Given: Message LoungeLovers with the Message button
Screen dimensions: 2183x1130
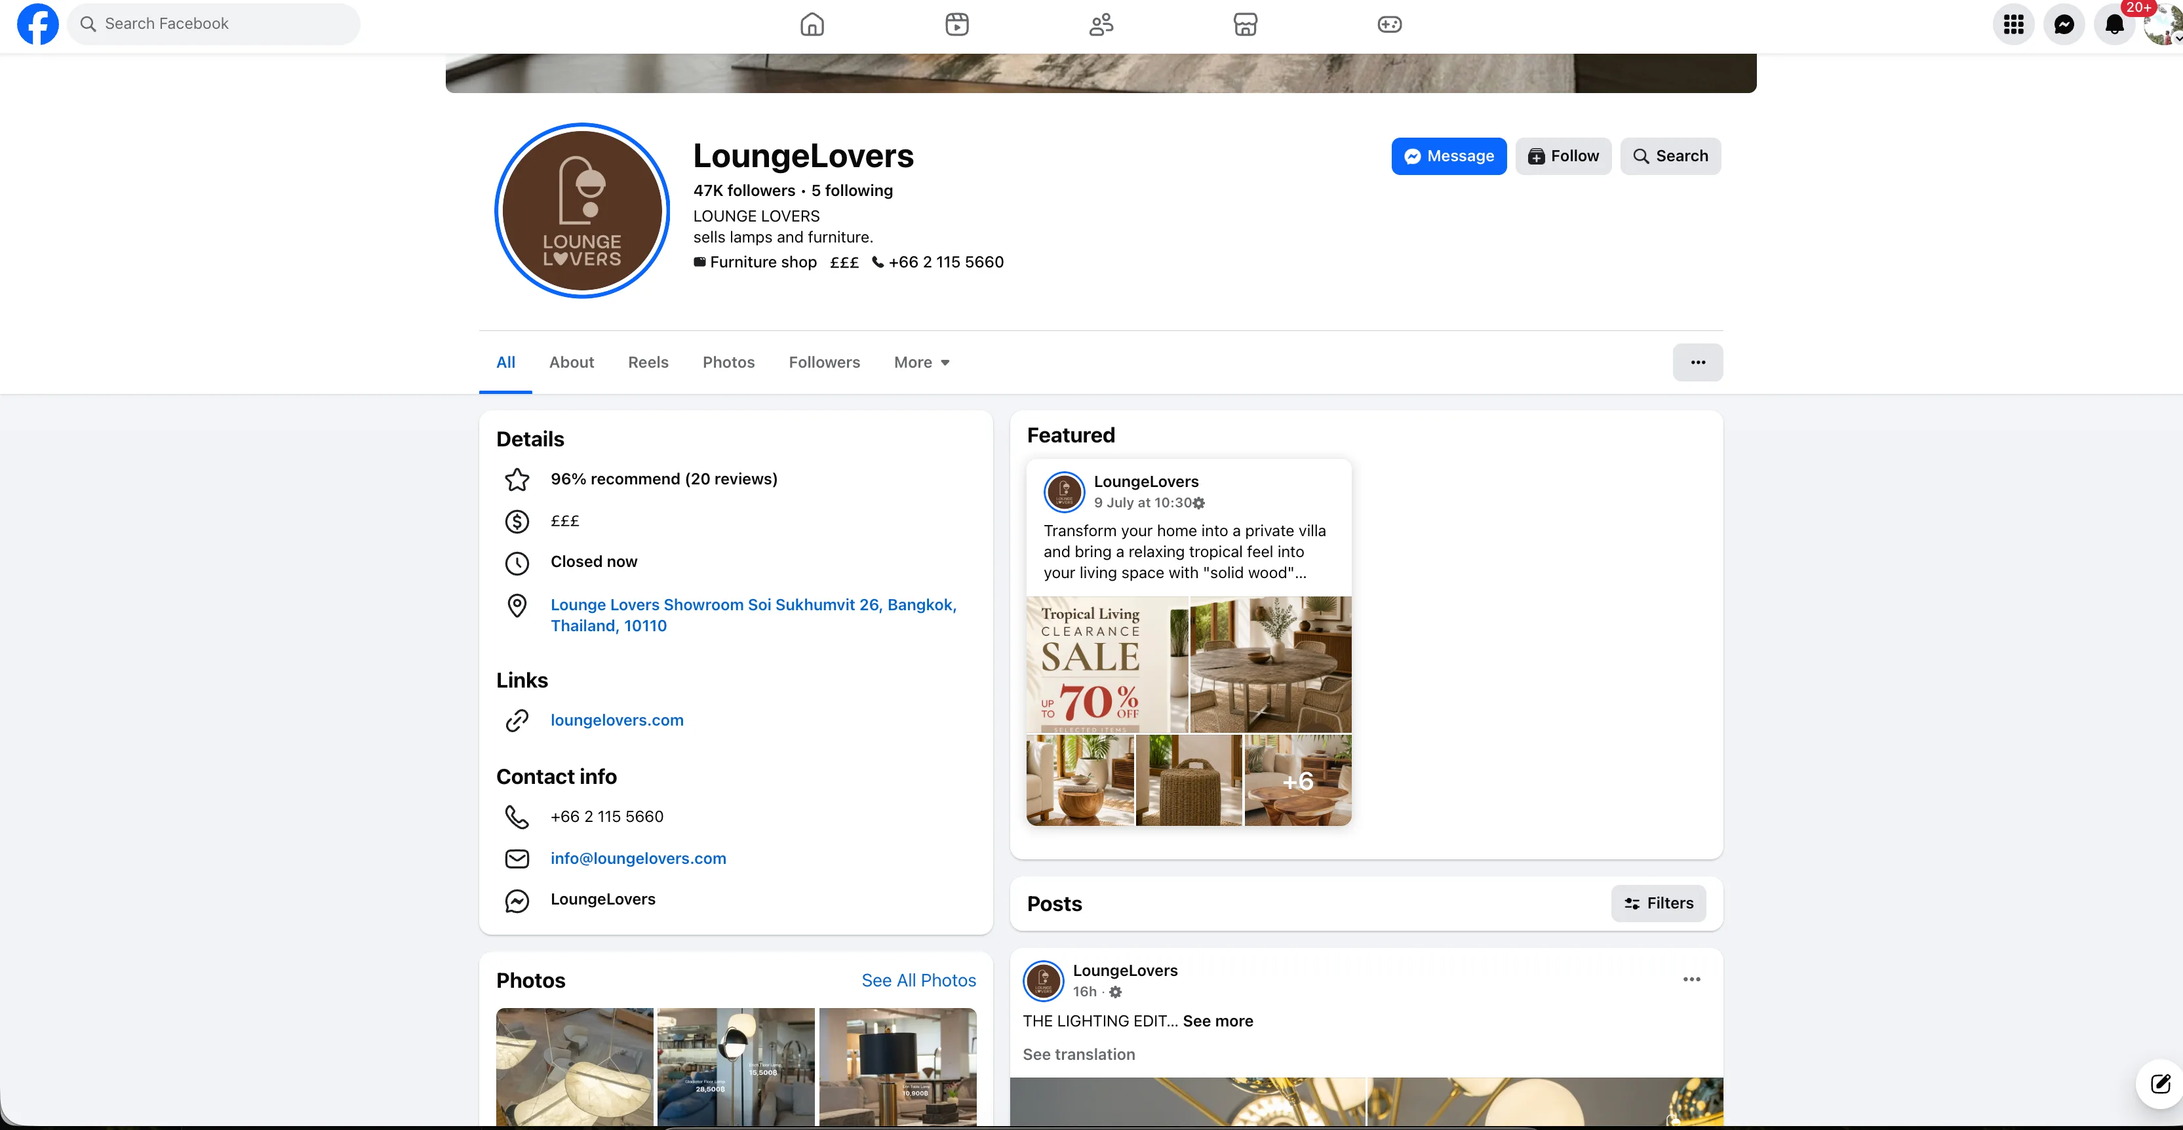Looking at the screenshot, I should (x=1449, y=156).
